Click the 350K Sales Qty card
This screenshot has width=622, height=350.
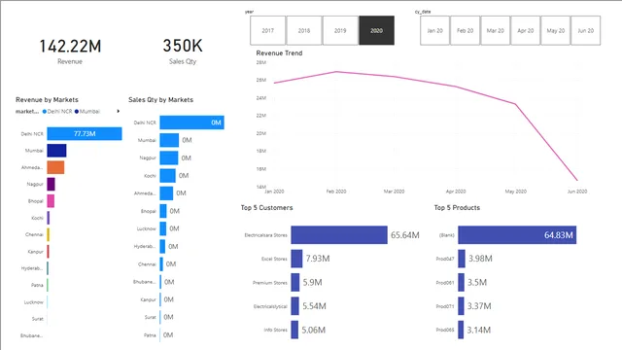tap(183, 52)
